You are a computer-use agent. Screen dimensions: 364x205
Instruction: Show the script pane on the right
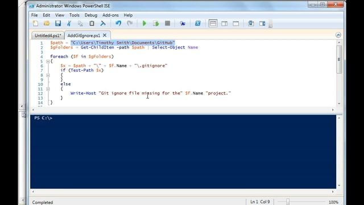coord(225,23)
